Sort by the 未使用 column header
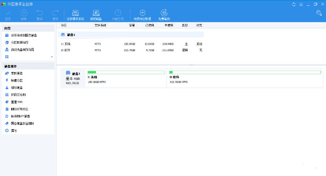Viewport: 326px width, 176px height. [169, 25]
